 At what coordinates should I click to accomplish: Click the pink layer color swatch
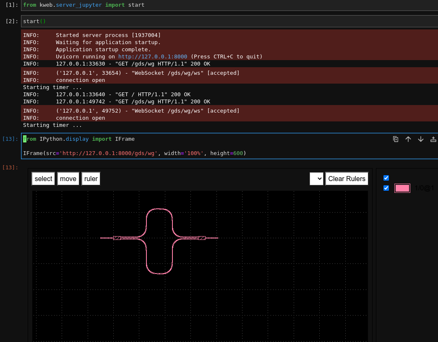[402, 188]
